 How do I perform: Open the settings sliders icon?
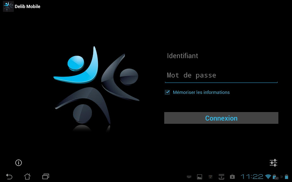coord(273,163)
